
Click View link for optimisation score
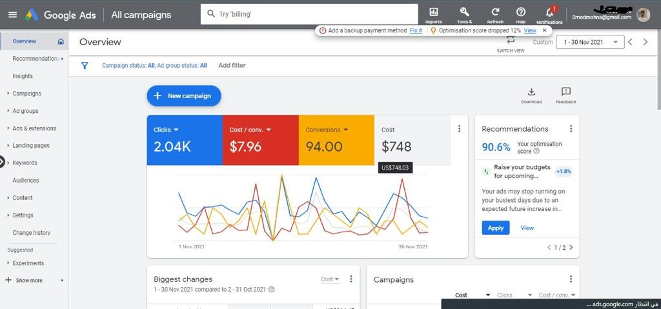pyautogui.click(x=530, y=30)
